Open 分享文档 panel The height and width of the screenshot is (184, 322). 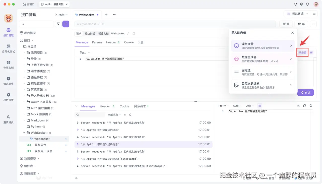8,64
